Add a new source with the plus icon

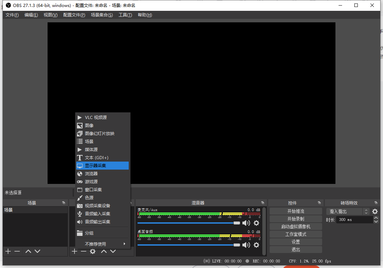(x=74, y=251)
